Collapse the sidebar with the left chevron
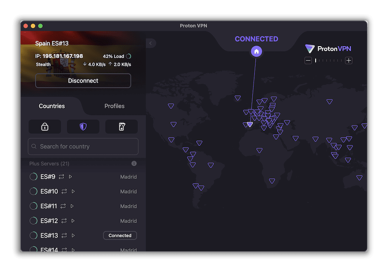Image resolution: width=388 pixels, height=272 pixels. [x=151, y=43]
